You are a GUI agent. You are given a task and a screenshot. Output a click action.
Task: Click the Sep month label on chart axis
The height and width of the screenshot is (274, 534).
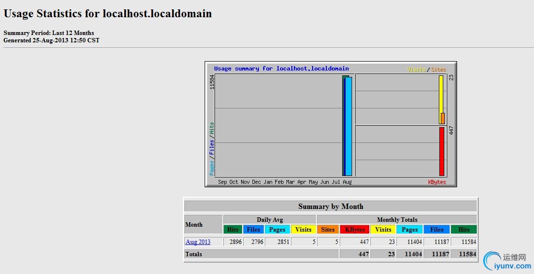(x=222, y=182)
